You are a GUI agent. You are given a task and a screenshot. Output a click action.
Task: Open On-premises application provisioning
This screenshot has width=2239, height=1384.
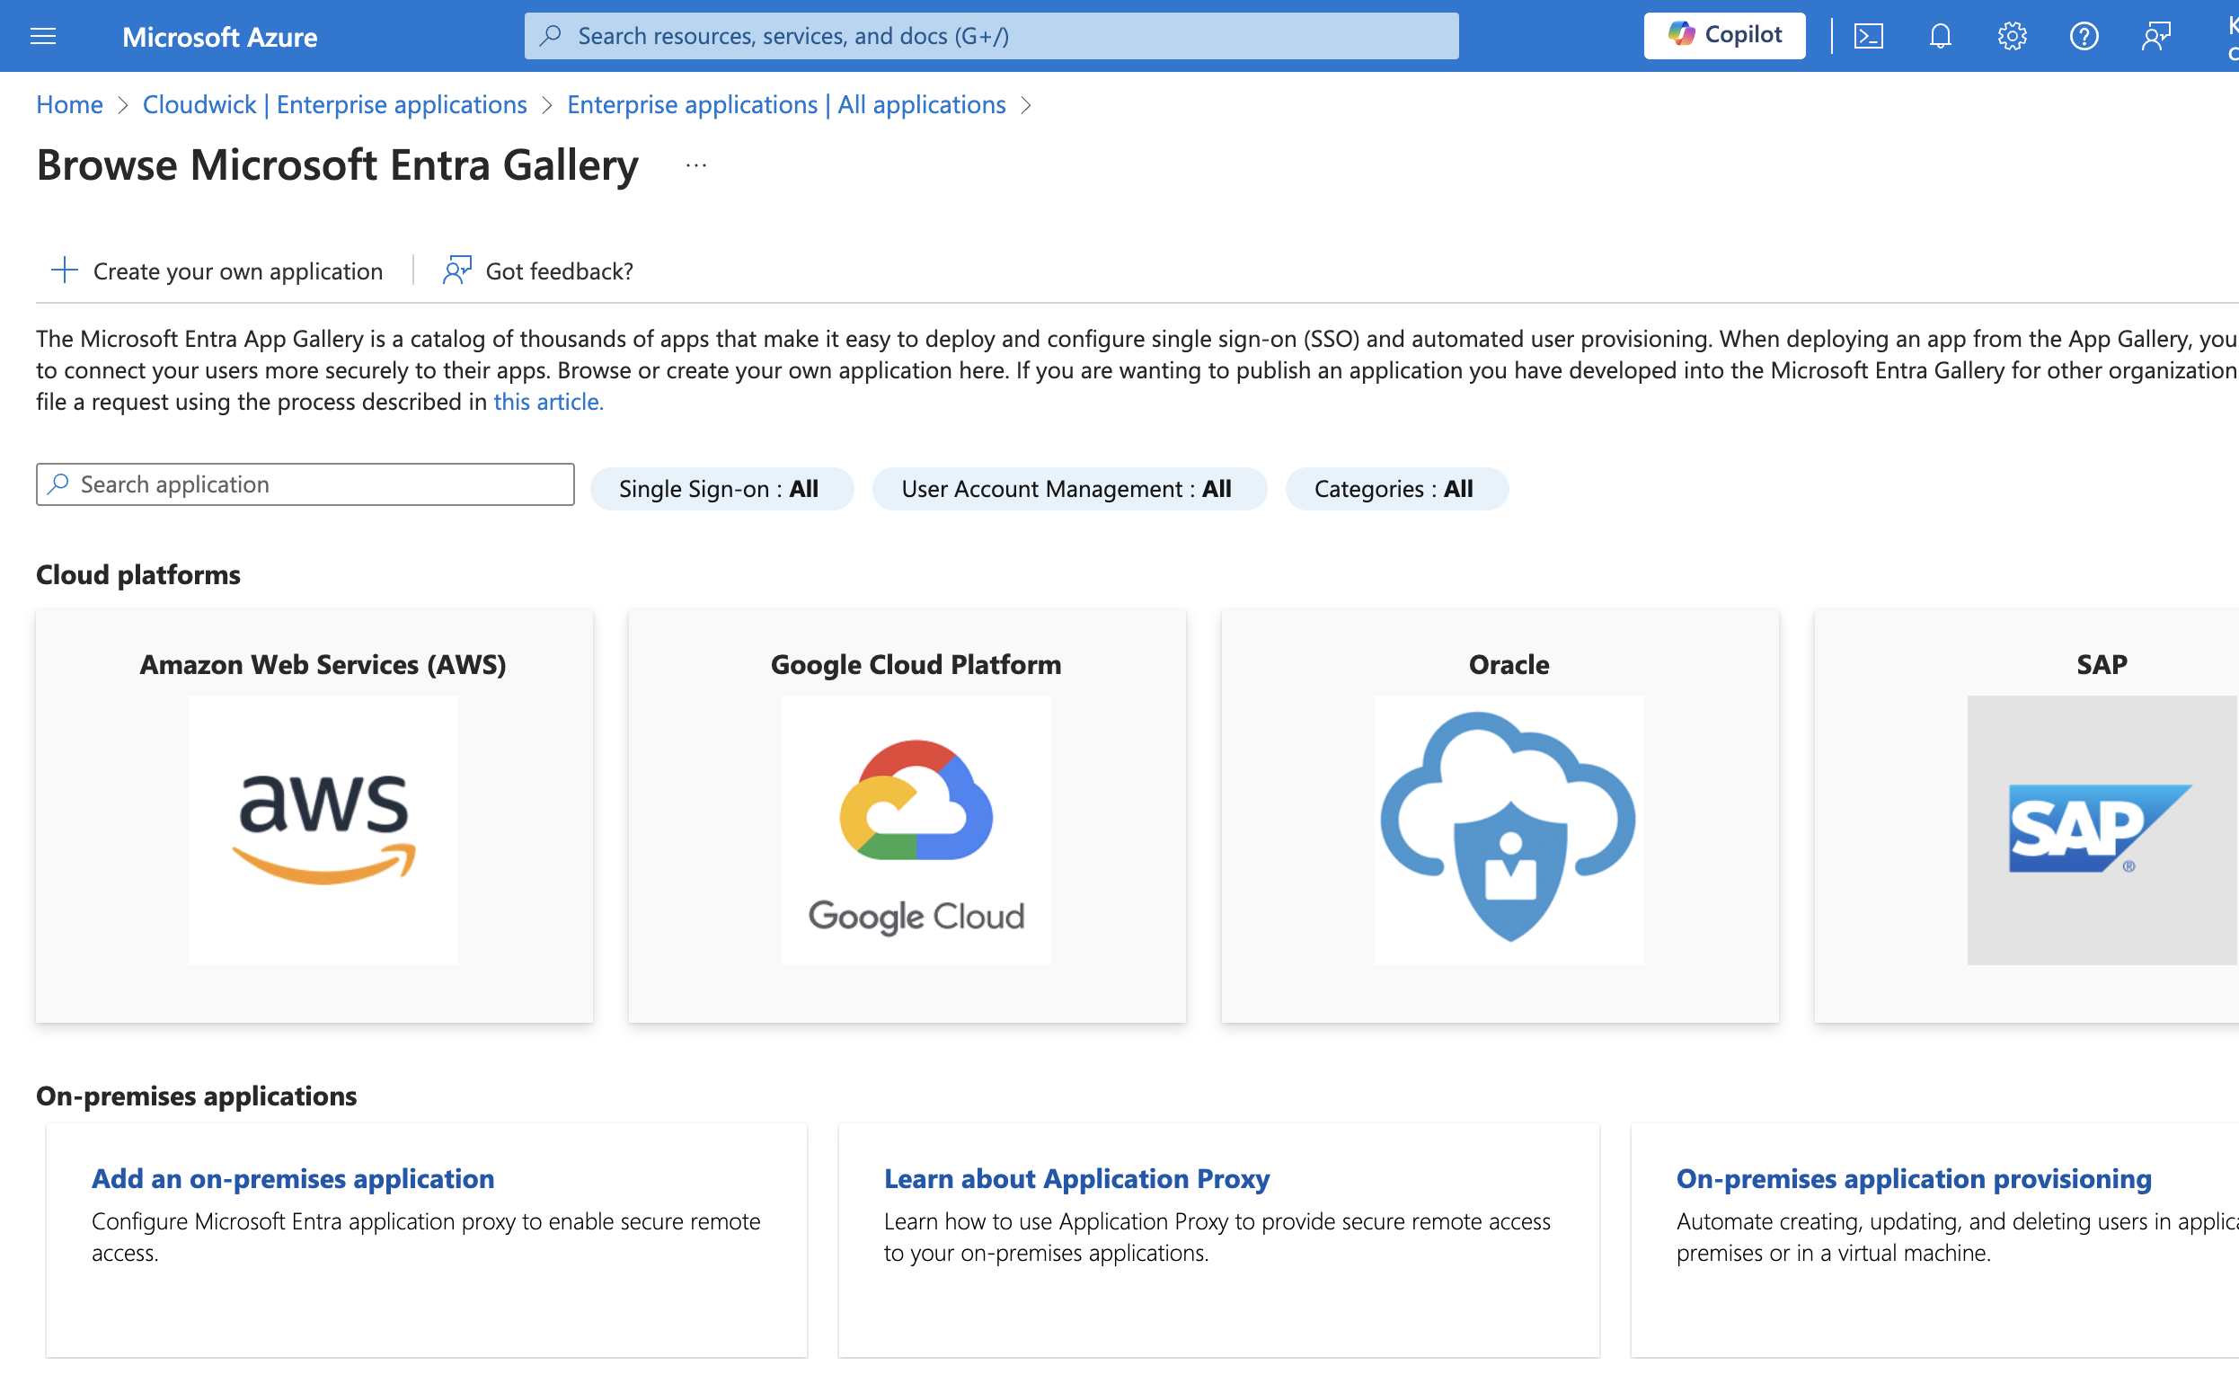pyautogui.click(x=1913, y=1178)
